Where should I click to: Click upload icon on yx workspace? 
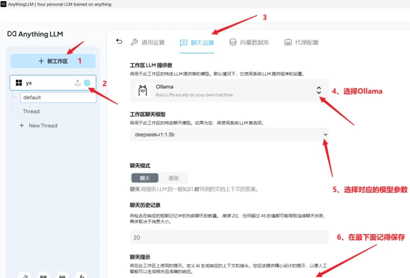pos(78,83)
